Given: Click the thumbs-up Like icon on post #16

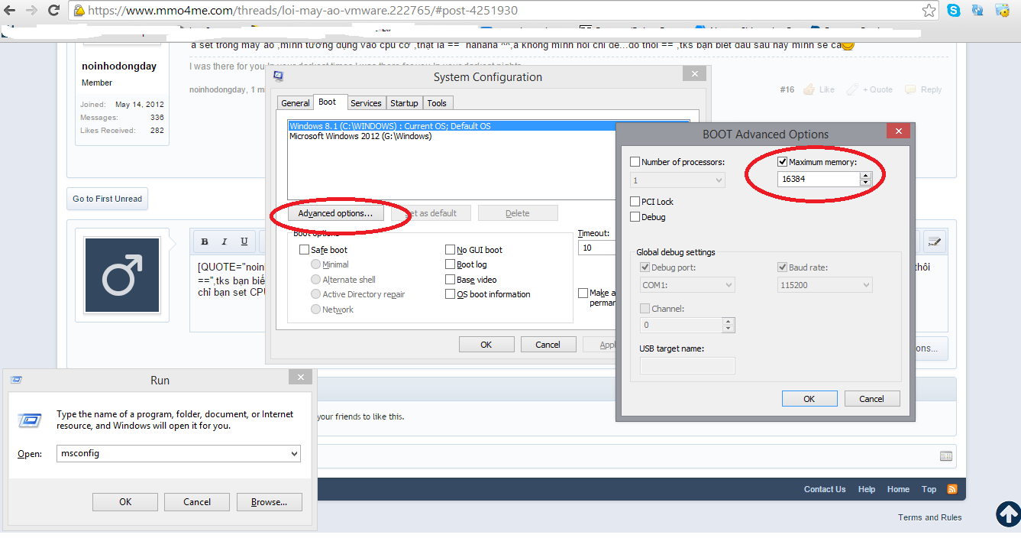Looking at the screenshot, I should coord(808,89).
